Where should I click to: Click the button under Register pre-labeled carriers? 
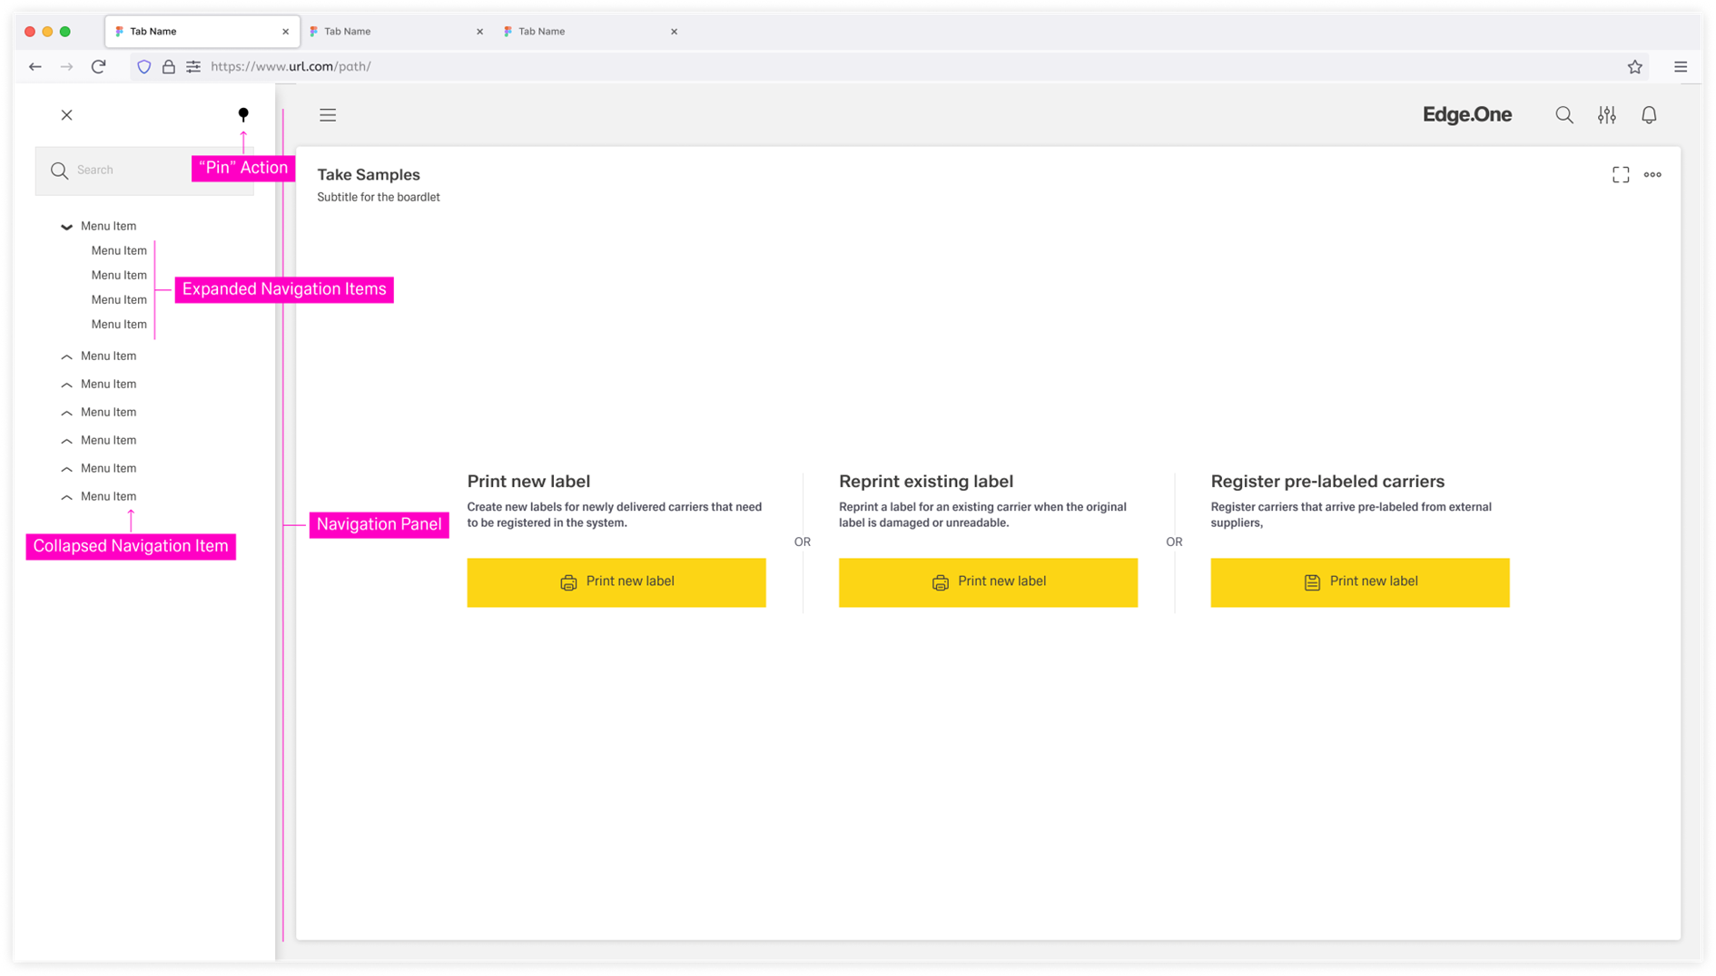click(1359, 582)
